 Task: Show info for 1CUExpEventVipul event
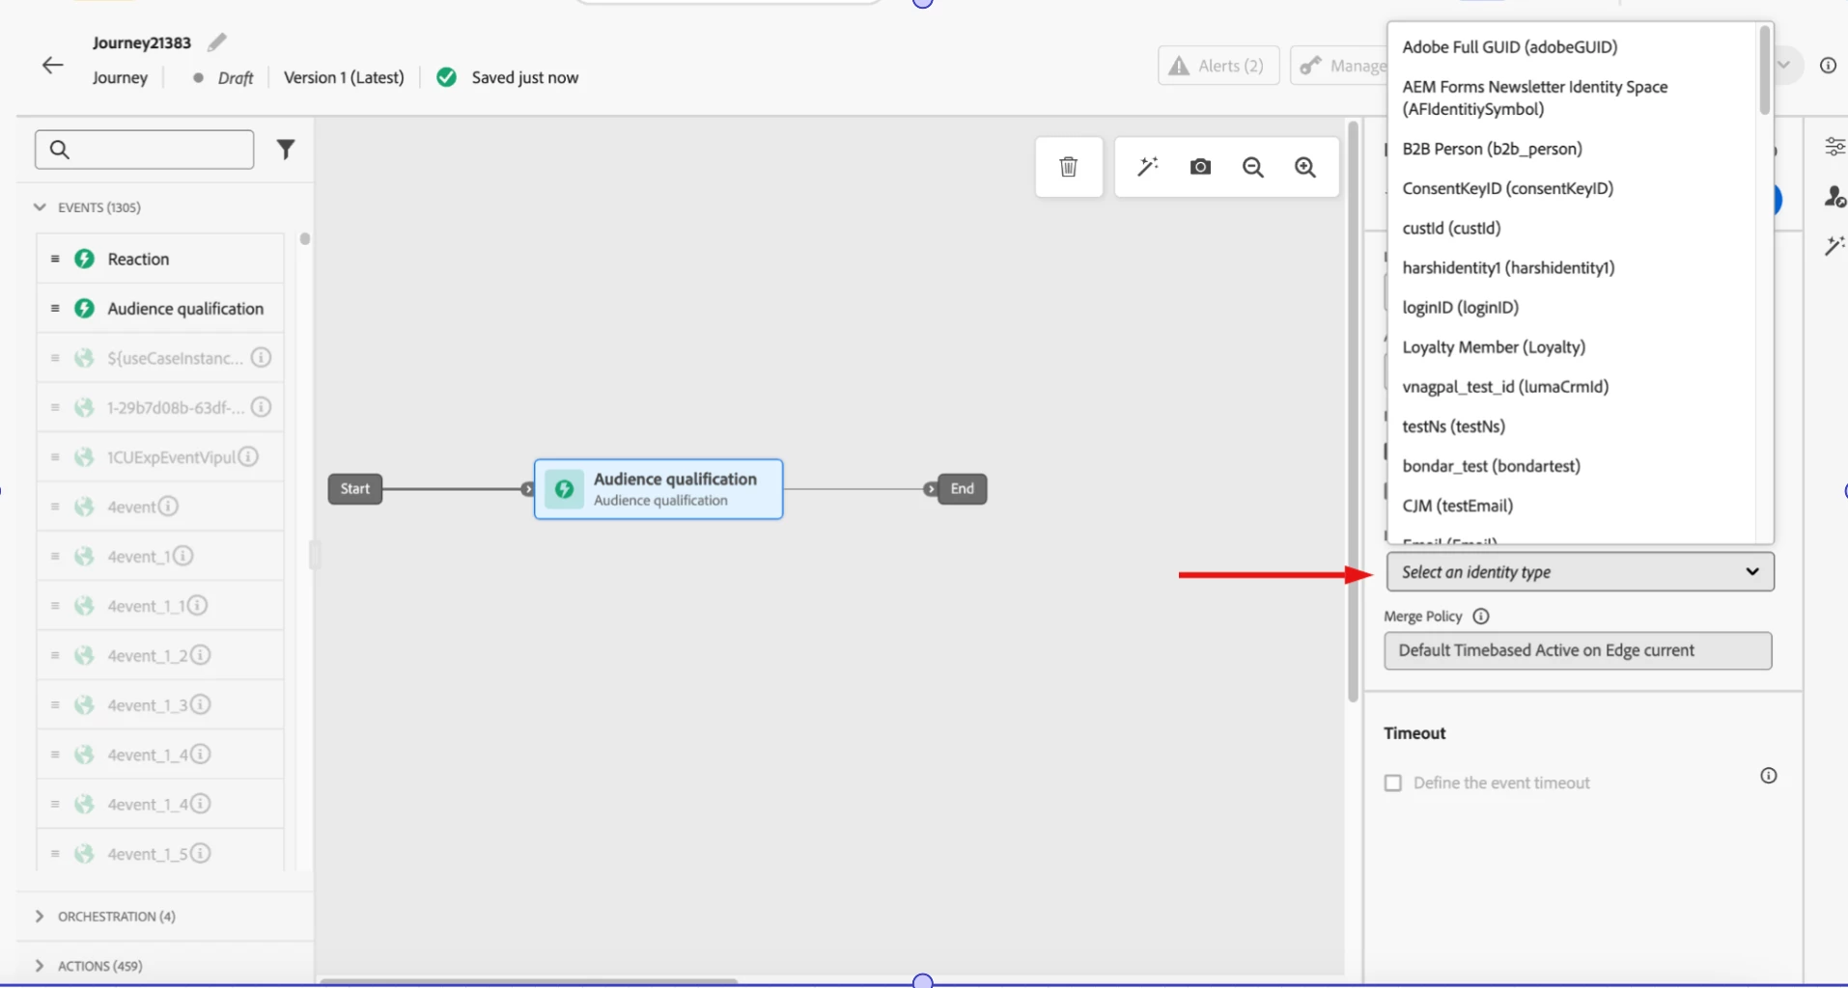248,456
